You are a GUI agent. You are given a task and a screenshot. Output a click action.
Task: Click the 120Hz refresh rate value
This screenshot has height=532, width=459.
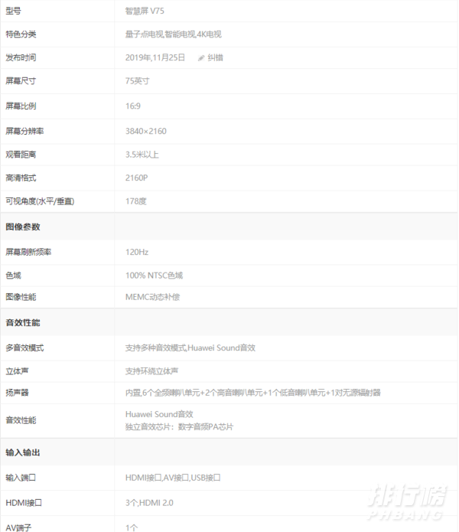click(137, 251)
